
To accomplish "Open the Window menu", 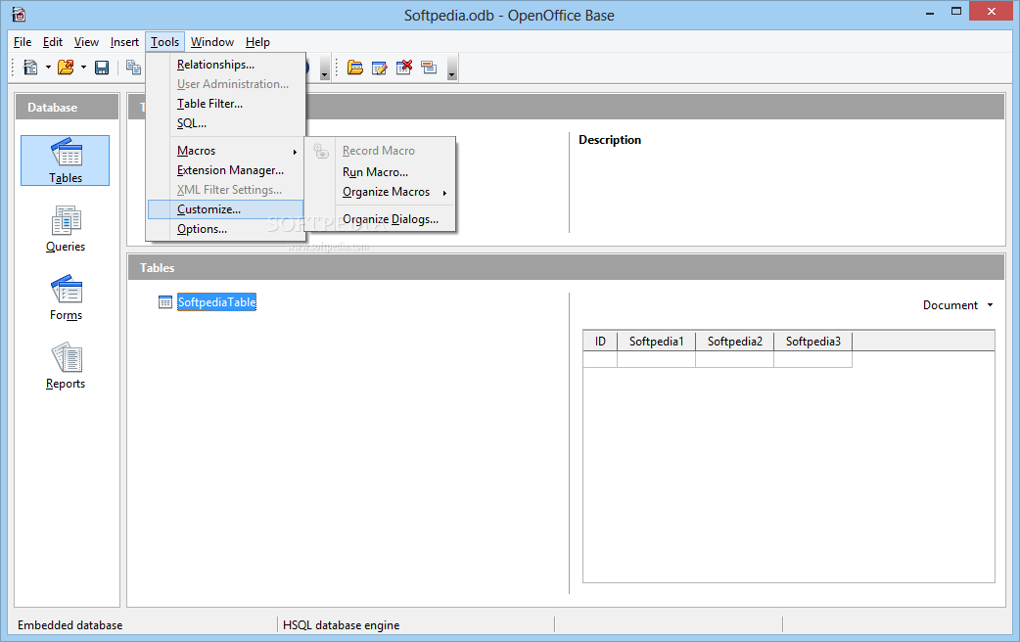I will pos(212,42).
